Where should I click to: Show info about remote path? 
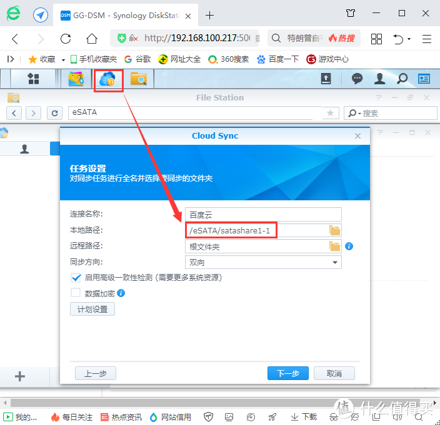349,247
